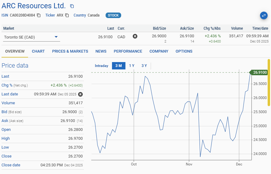Click the STOCK badge
Image resolution: width=271 pixels, height=174 pixels.
coord(113,15)
